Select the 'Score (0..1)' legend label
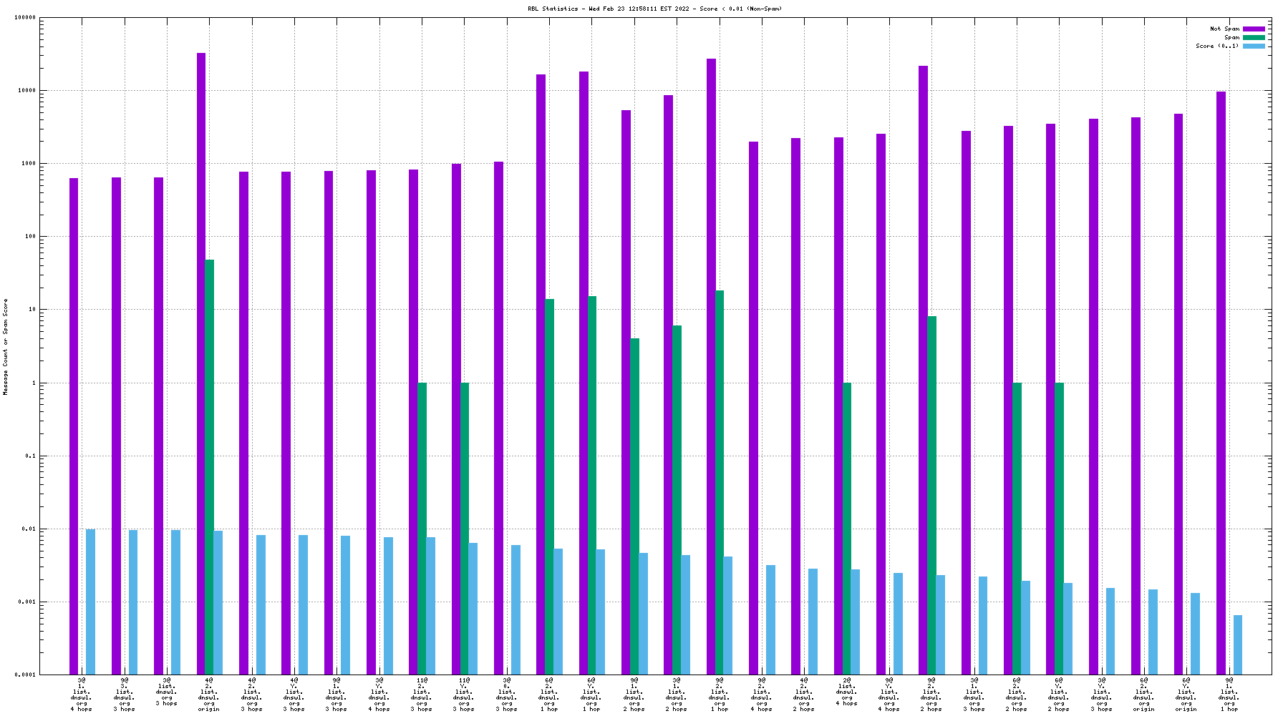The image size is (1283, 721). pyautogui.click(x=1216, y=46)
